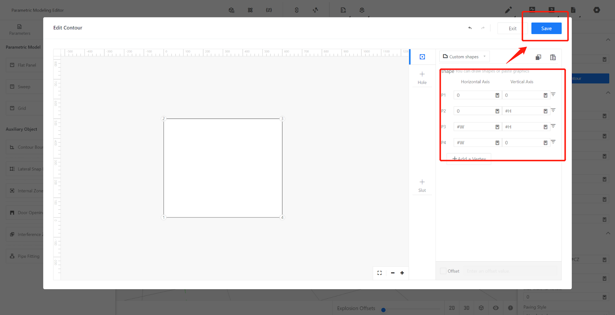This screenshot has width=615, height=315.
Task: Switch to the Hole tab
Action: click(x=422, y=78)
